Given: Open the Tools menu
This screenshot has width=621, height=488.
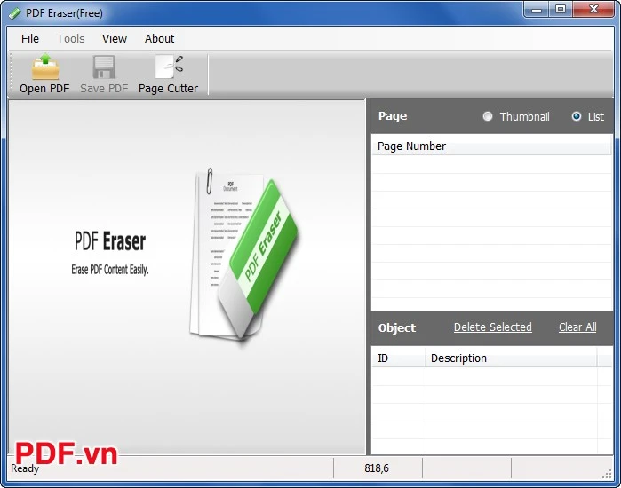Looking at the screenshot, I should coord(70,39).
